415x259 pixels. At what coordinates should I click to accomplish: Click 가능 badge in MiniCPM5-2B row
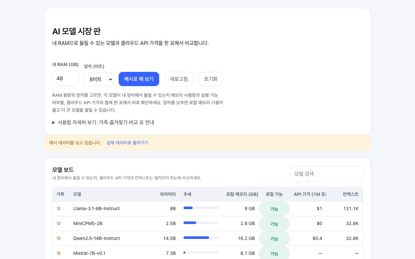tap(274, 224)
